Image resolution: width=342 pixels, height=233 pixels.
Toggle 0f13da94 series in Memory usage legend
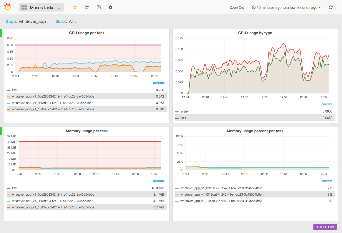click(53, 201)
